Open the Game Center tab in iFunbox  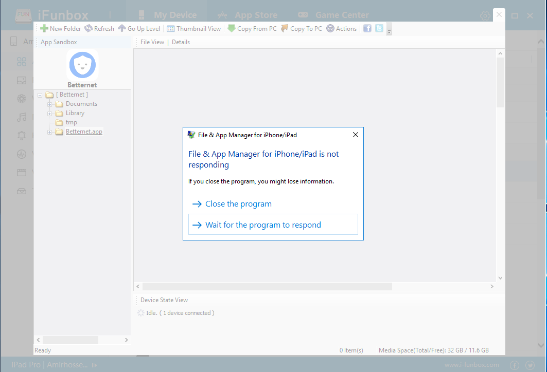pos(333,15)
